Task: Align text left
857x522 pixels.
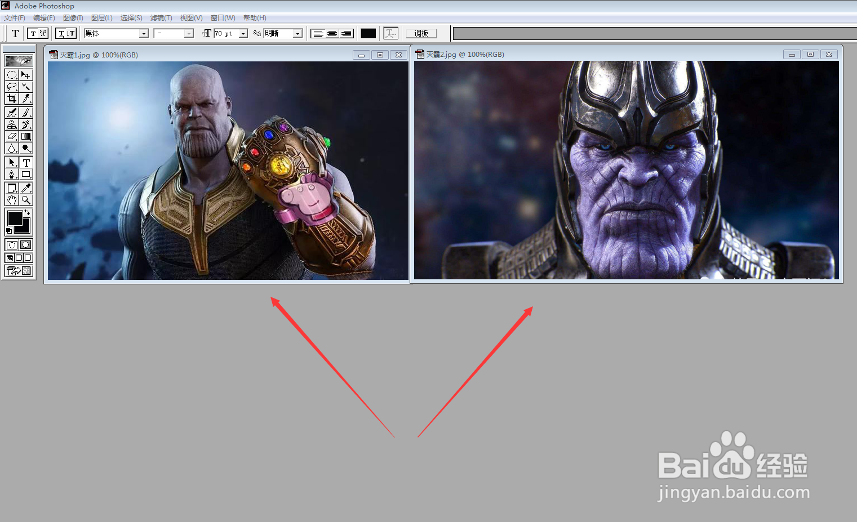Action: (318, 33)
